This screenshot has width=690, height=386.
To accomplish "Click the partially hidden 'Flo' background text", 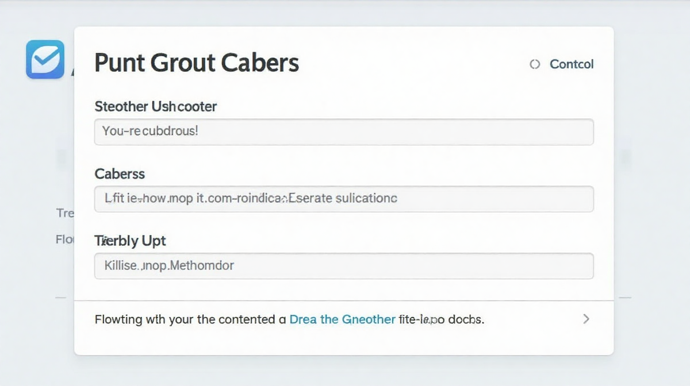I will click(64, 239).
